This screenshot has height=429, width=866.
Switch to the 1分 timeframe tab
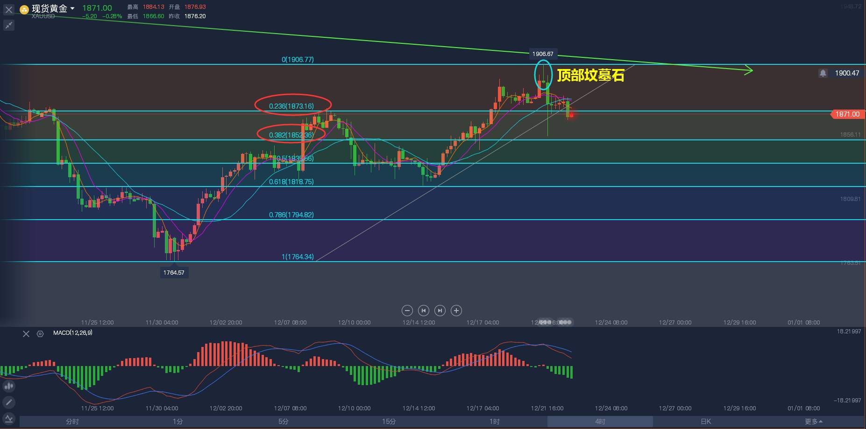[x=178, y=422]
